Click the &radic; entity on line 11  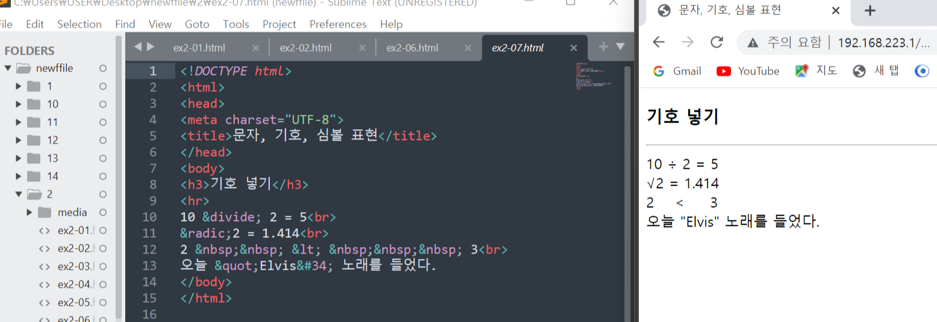tap(206, 233)
